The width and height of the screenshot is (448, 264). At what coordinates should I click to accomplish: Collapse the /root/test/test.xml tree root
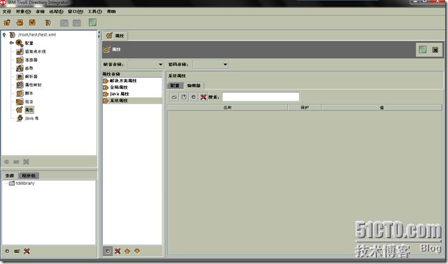pyautogui.click(x=4, y=35)
